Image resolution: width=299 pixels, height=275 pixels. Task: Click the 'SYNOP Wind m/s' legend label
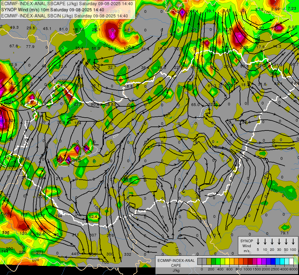point(246,246)
